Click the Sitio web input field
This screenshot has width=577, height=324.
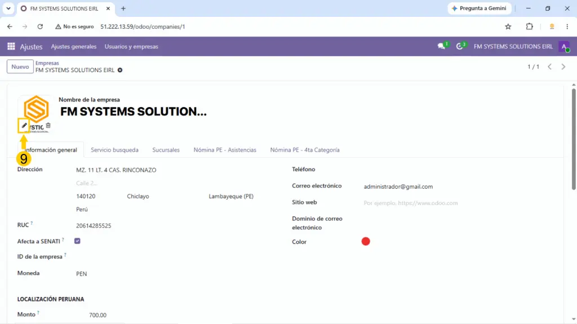click(x=460, y=203)
